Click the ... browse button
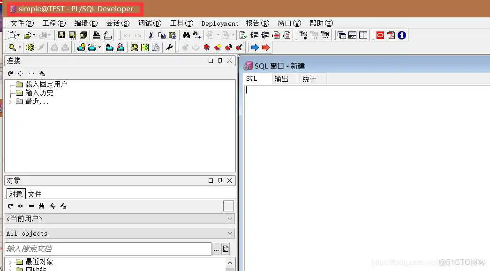 point(216,248)
